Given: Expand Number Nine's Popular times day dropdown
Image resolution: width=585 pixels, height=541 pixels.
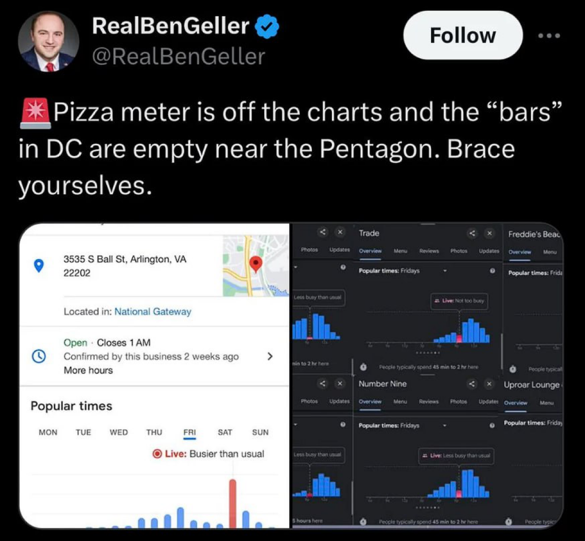Looking at the screenshot, I should [x=445, y=425].
